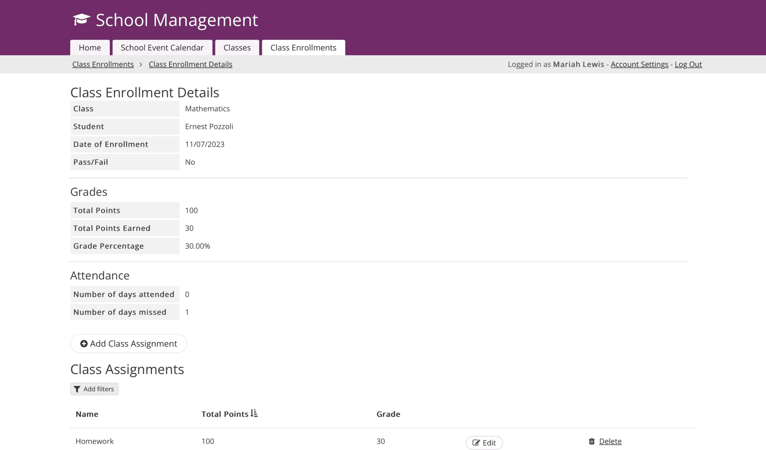
Task: Click the trash icon next to Delete
Action: (x=591, y=441)
